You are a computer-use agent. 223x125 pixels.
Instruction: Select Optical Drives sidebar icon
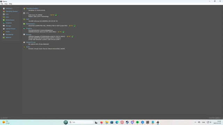tap(4, 29)
